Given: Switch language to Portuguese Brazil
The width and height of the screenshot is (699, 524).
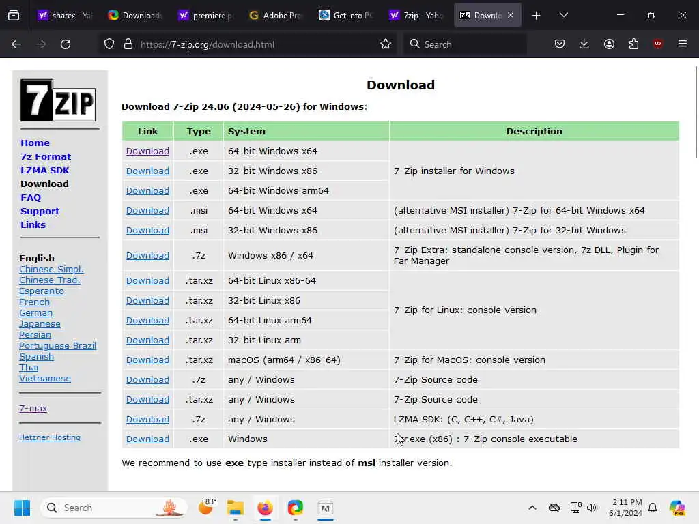Looking at the screenshot, I should (x=57, y=346).
